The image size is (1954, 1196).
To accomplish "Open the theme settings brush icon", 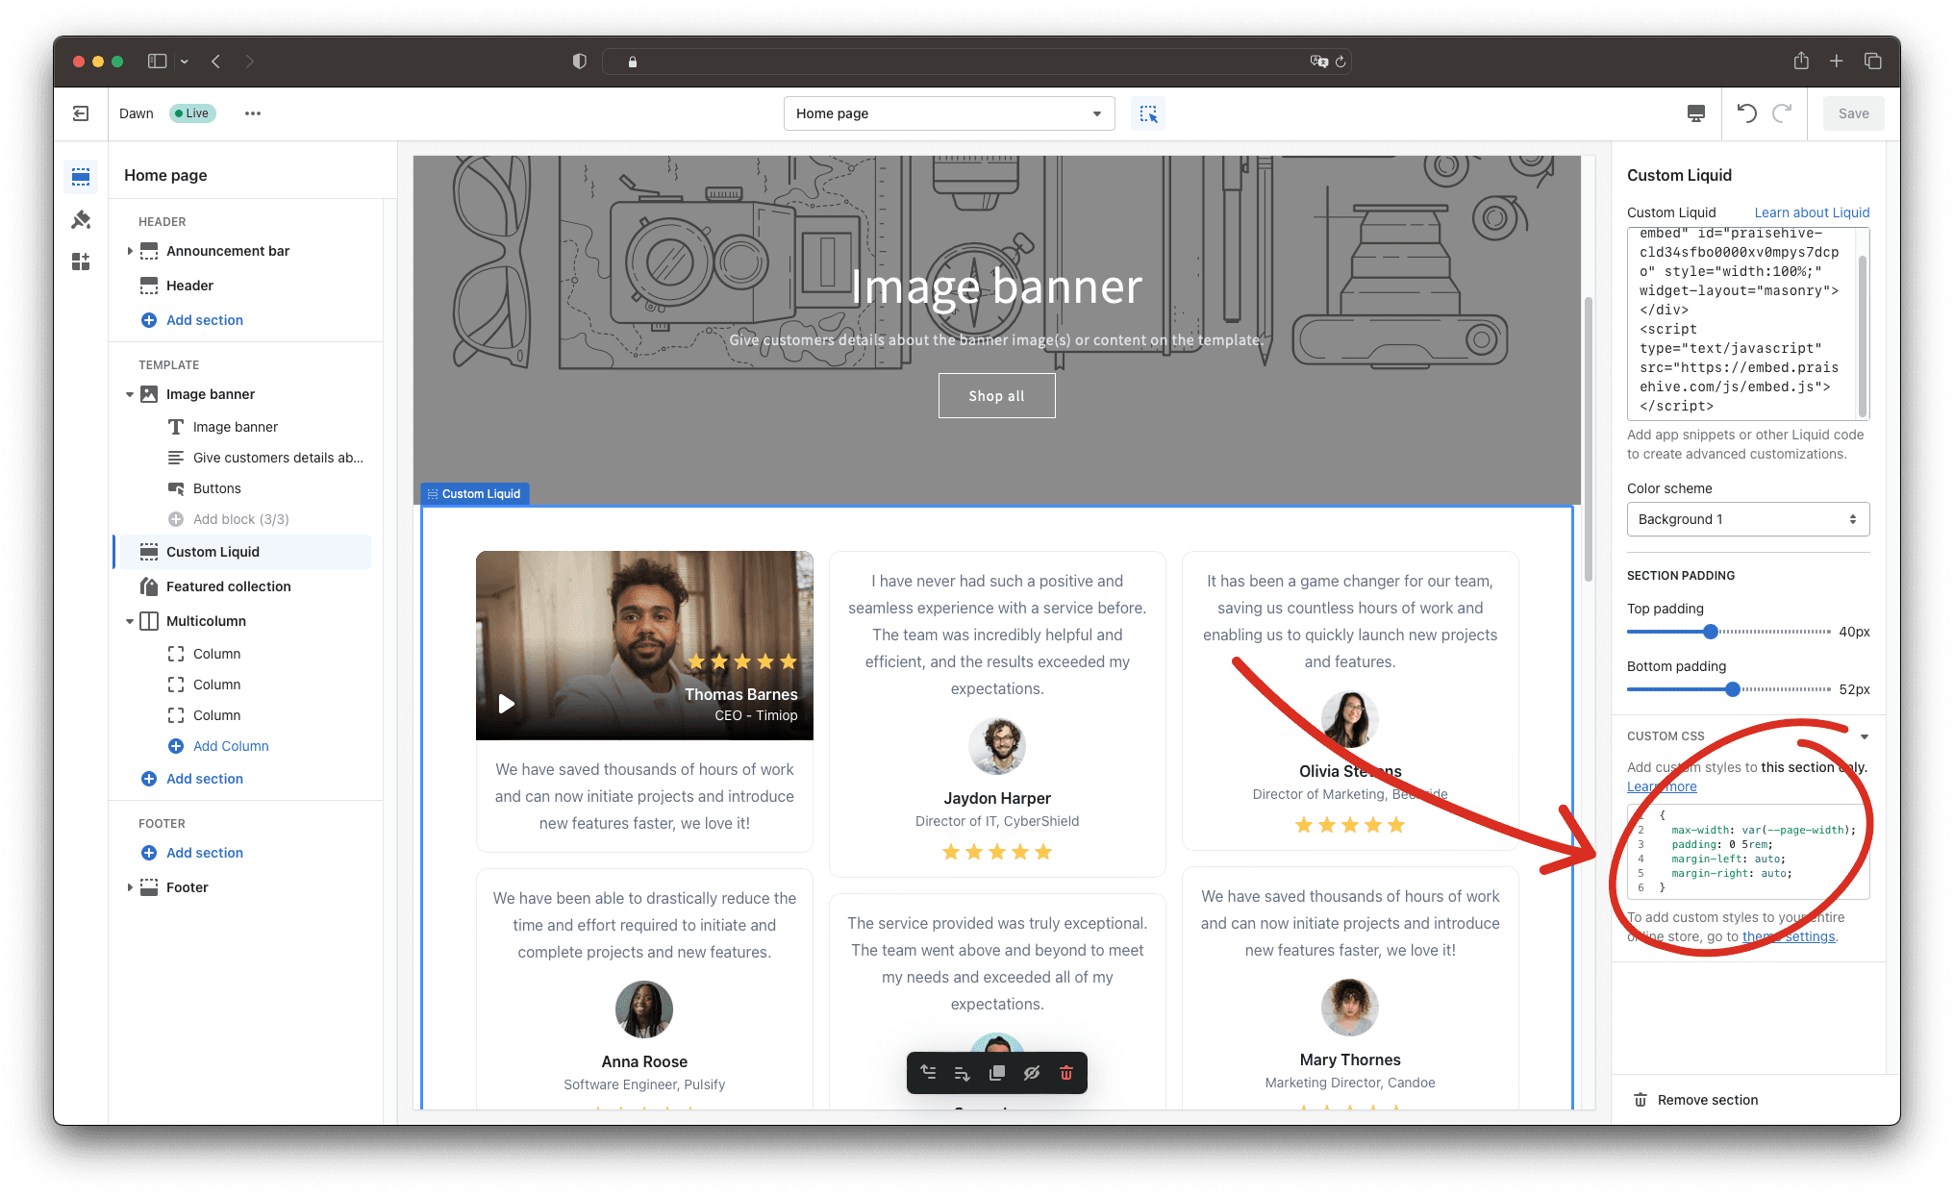I will coord(81,219).
